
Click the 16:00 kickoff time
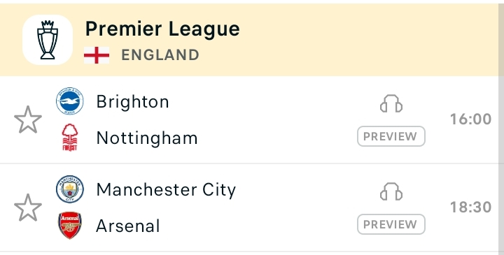470,119
